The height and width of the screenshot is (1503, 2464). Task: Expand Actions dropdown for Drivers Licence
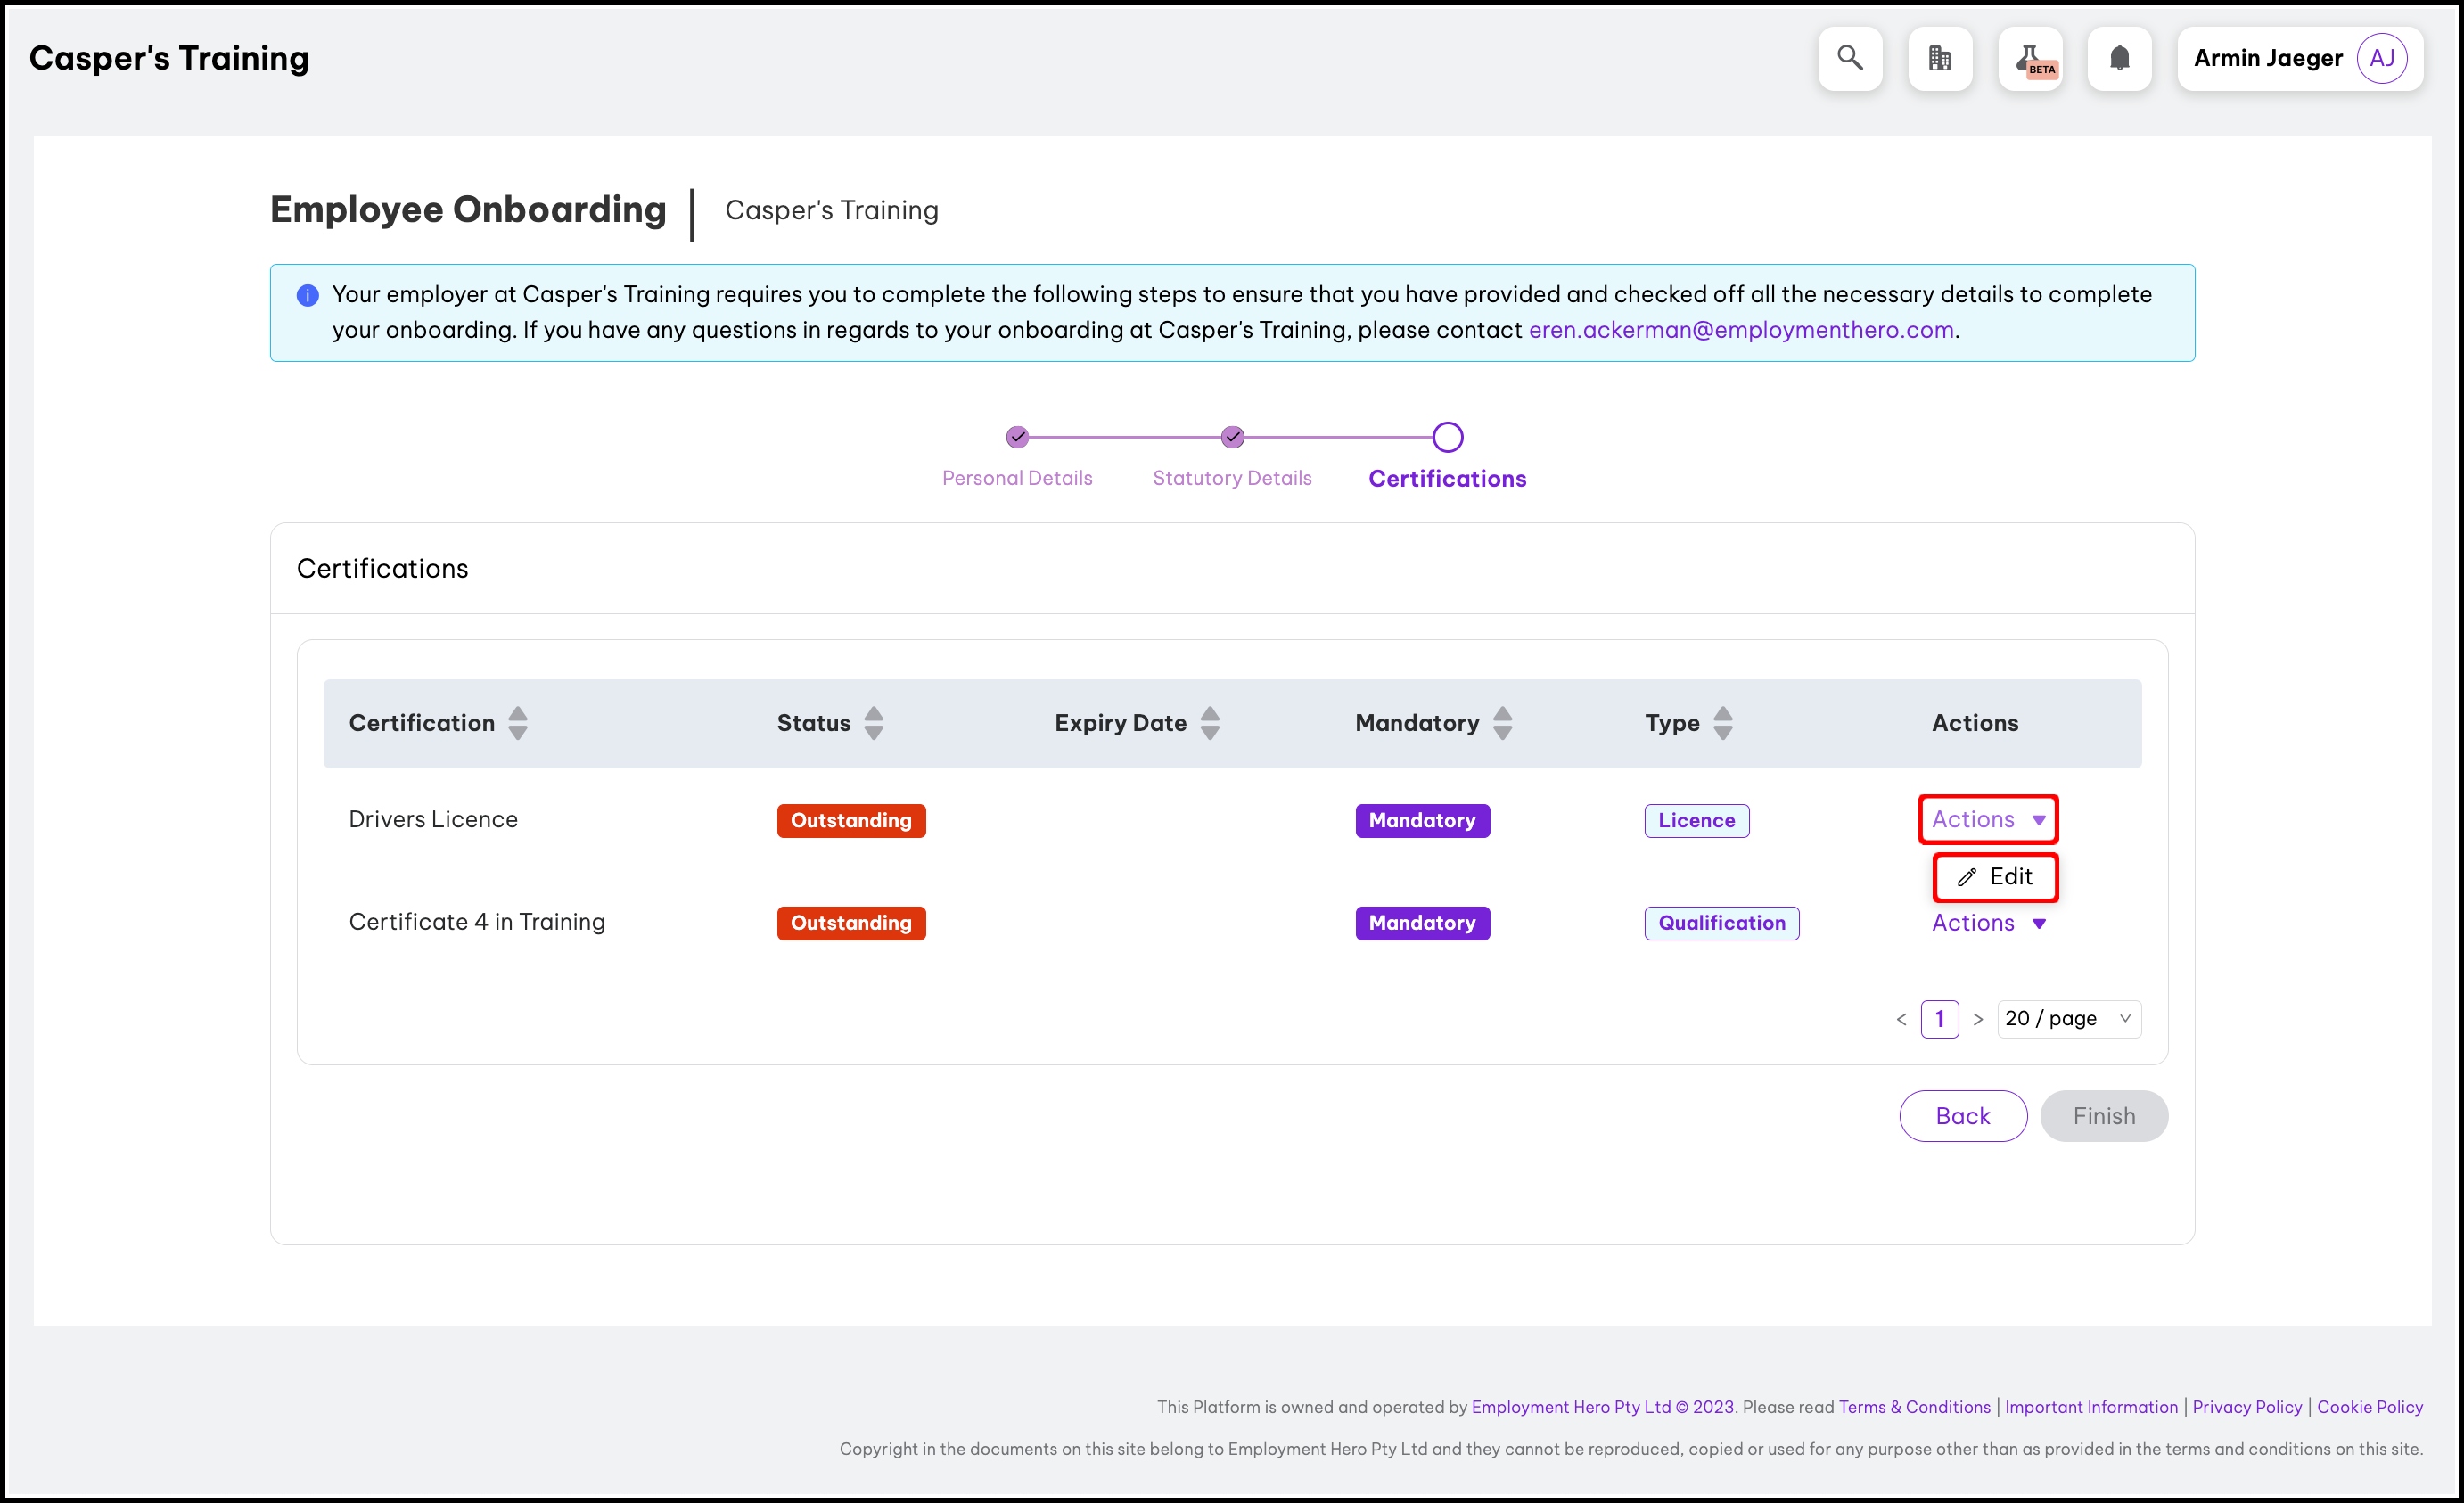point(1987,820)
